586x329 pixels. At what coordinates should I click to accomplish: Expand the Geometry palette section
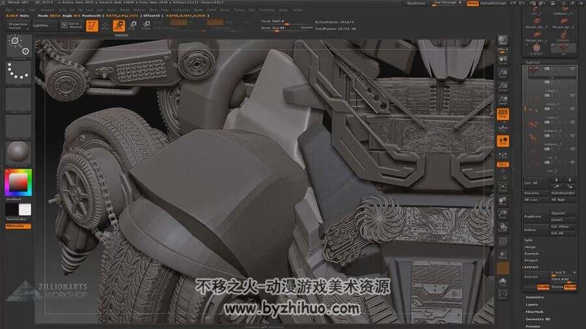point(535,297)
